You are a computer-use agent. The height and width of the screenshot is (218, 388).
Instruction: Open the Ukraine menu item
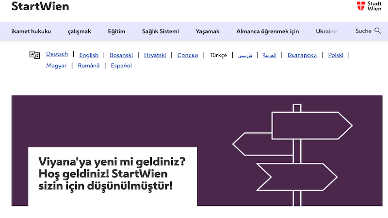326,31
